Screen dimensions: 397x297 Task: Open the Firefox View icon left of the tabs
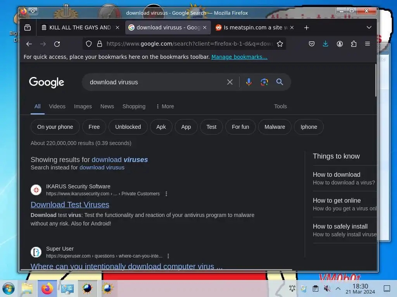coord(28,27)
